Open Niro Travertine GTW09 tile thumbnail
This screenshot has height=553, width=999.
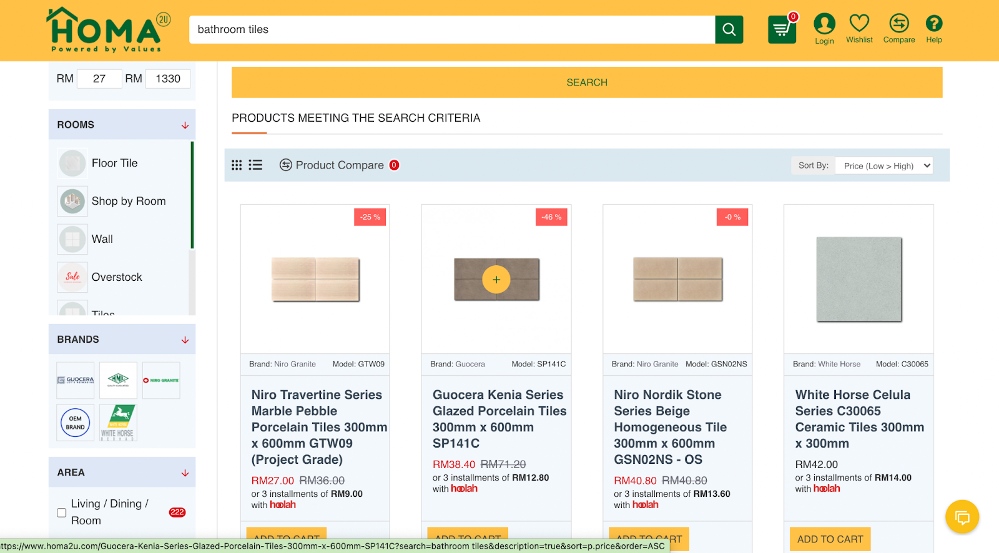pos(315,279)
